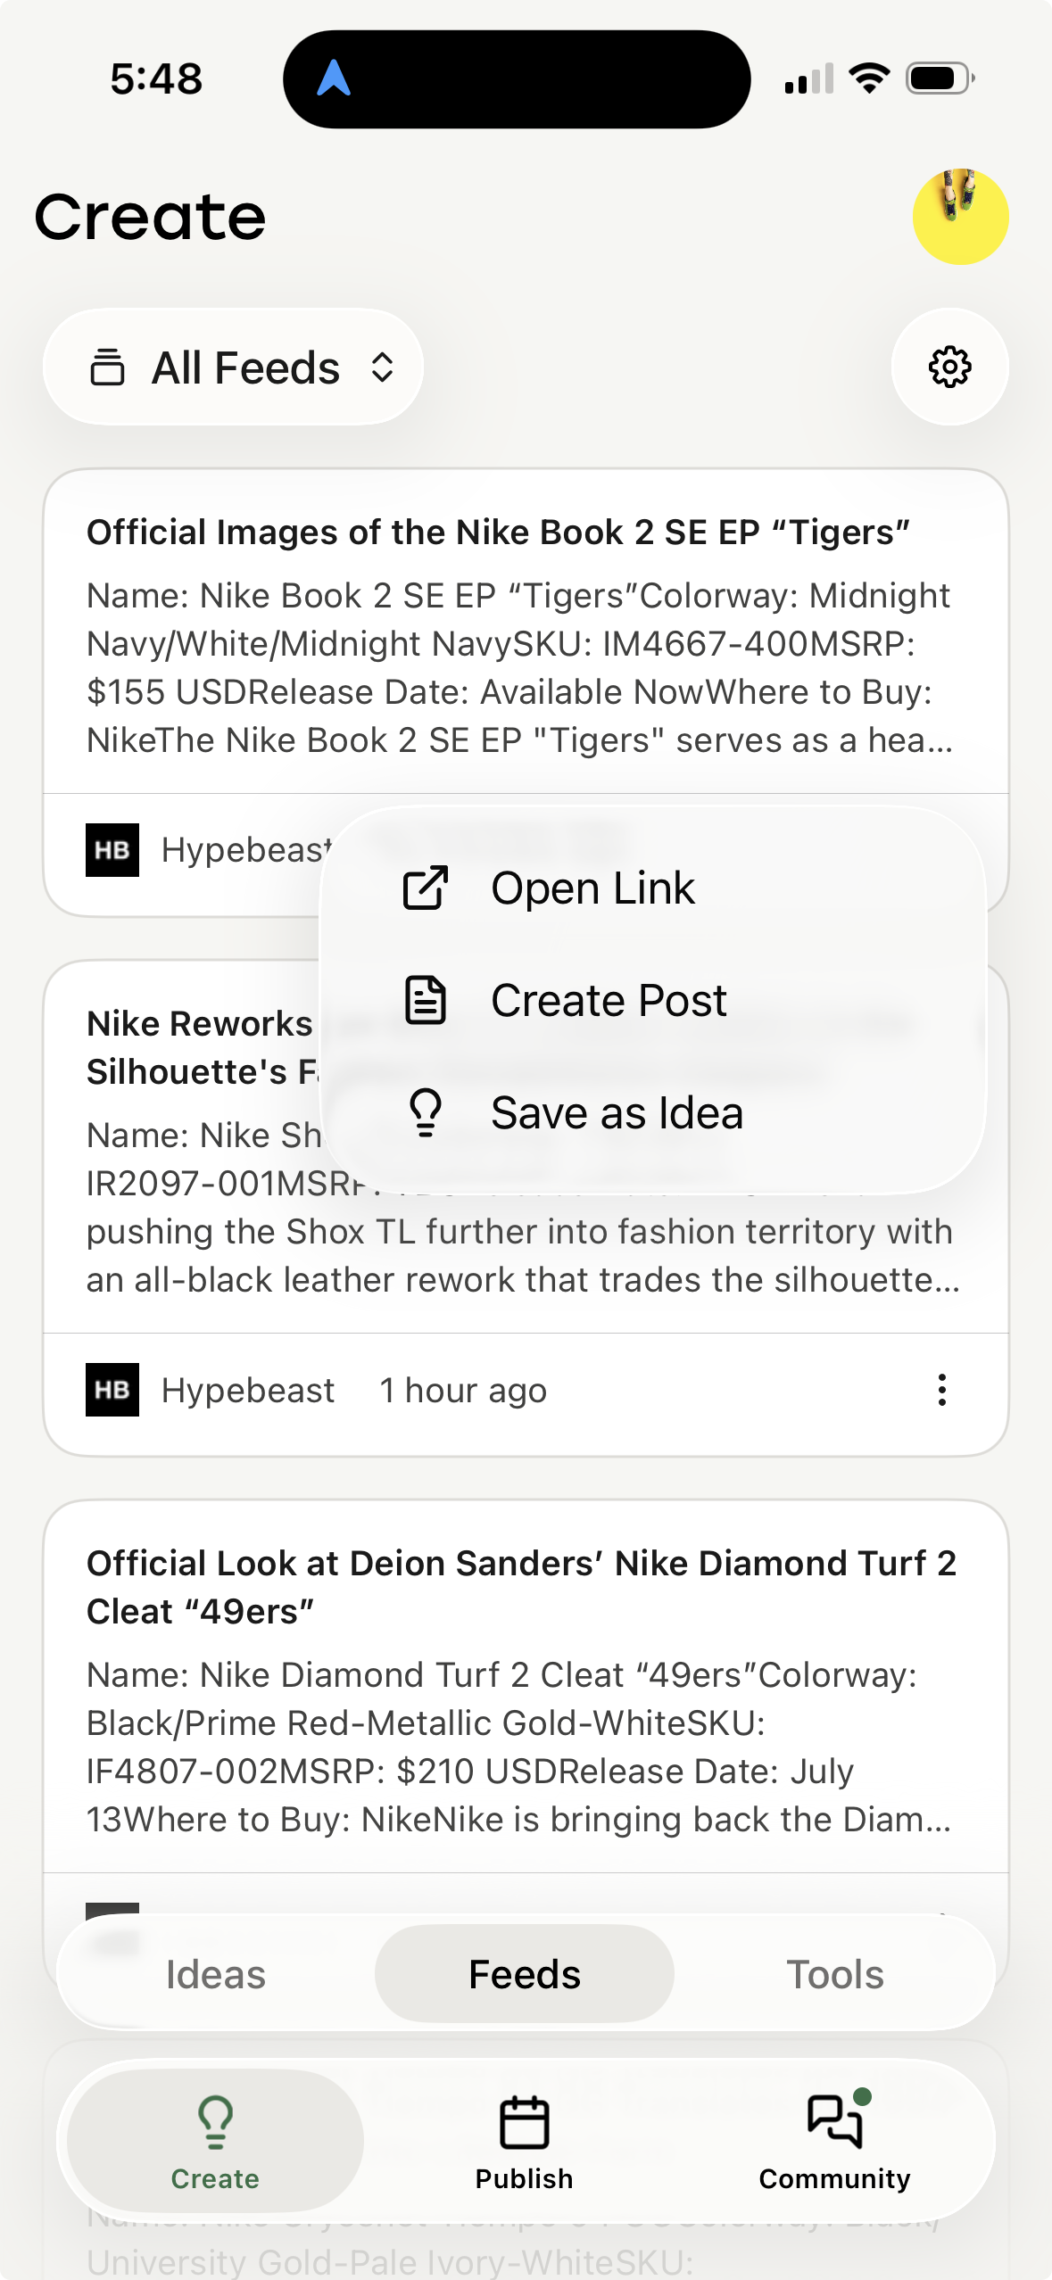Click the lightbulb icon beside Save as Idea
The image size is (1052, 2280).
pyautogui.click(x=426, y=1112)
